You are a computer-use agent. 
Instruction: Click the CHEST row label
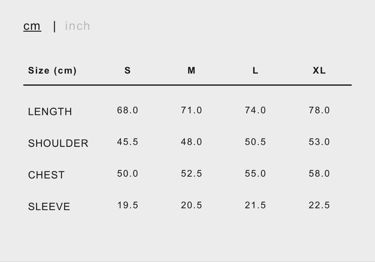pos(46,175)
